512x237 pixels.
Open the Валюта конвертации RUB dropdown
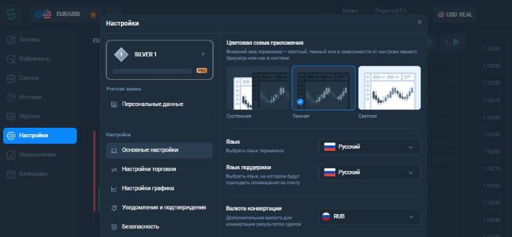click(x=370, y=217)
